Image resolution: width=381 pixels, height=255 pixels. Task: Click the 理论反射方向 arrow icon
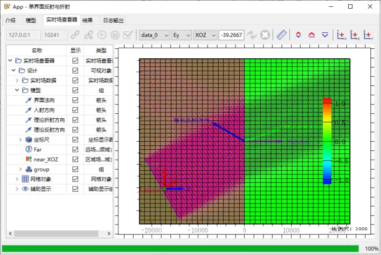[x=28, y=130]
